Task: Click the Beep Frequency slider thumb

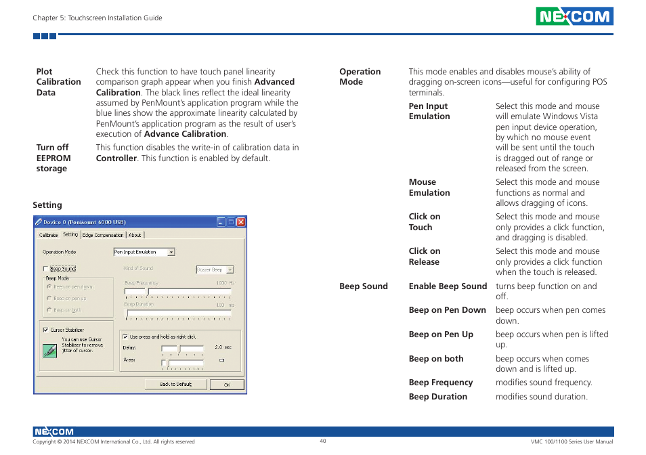Action: 148,292
